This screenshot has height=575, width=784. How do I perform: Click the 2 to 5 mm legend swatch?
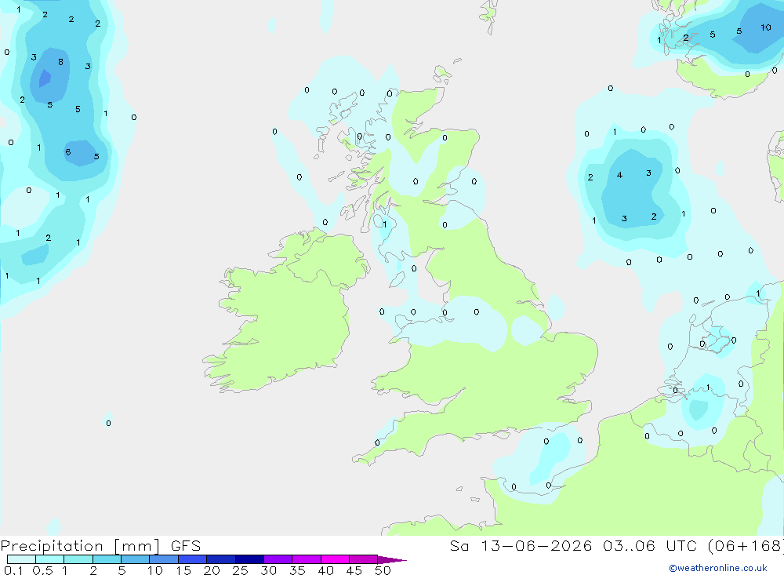(x=107, y=559)
